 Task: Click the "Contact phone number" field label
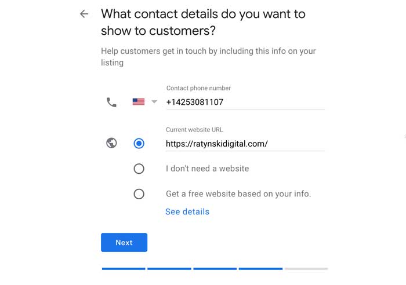click(198, 88)
